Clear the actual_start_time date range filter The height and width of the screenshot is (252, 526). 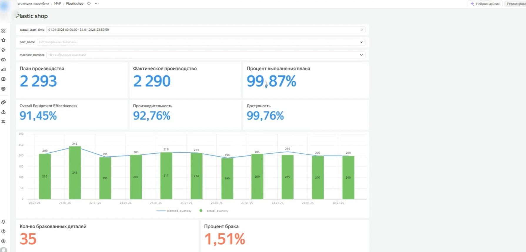pyautogui.click(x=362, y=30)
